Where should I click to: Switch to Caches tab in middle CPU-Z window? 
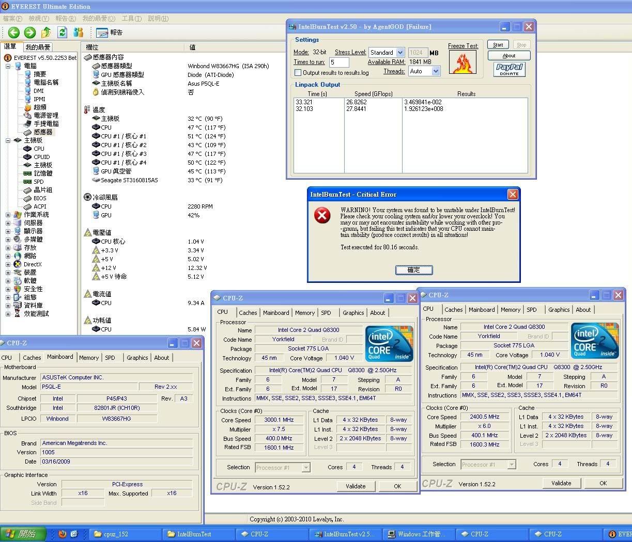pos(248,313)
